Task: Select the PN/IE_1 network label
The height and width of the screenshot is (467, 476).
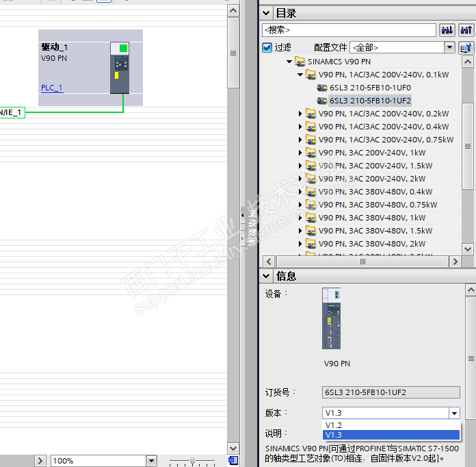Action: pos(12,113)
